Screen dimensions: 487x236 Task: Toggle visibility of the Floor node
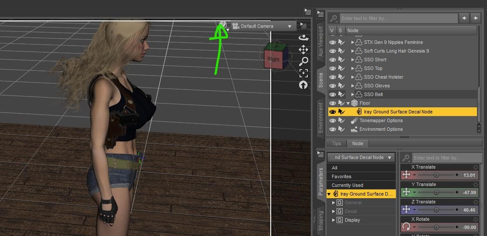point(333,103)
